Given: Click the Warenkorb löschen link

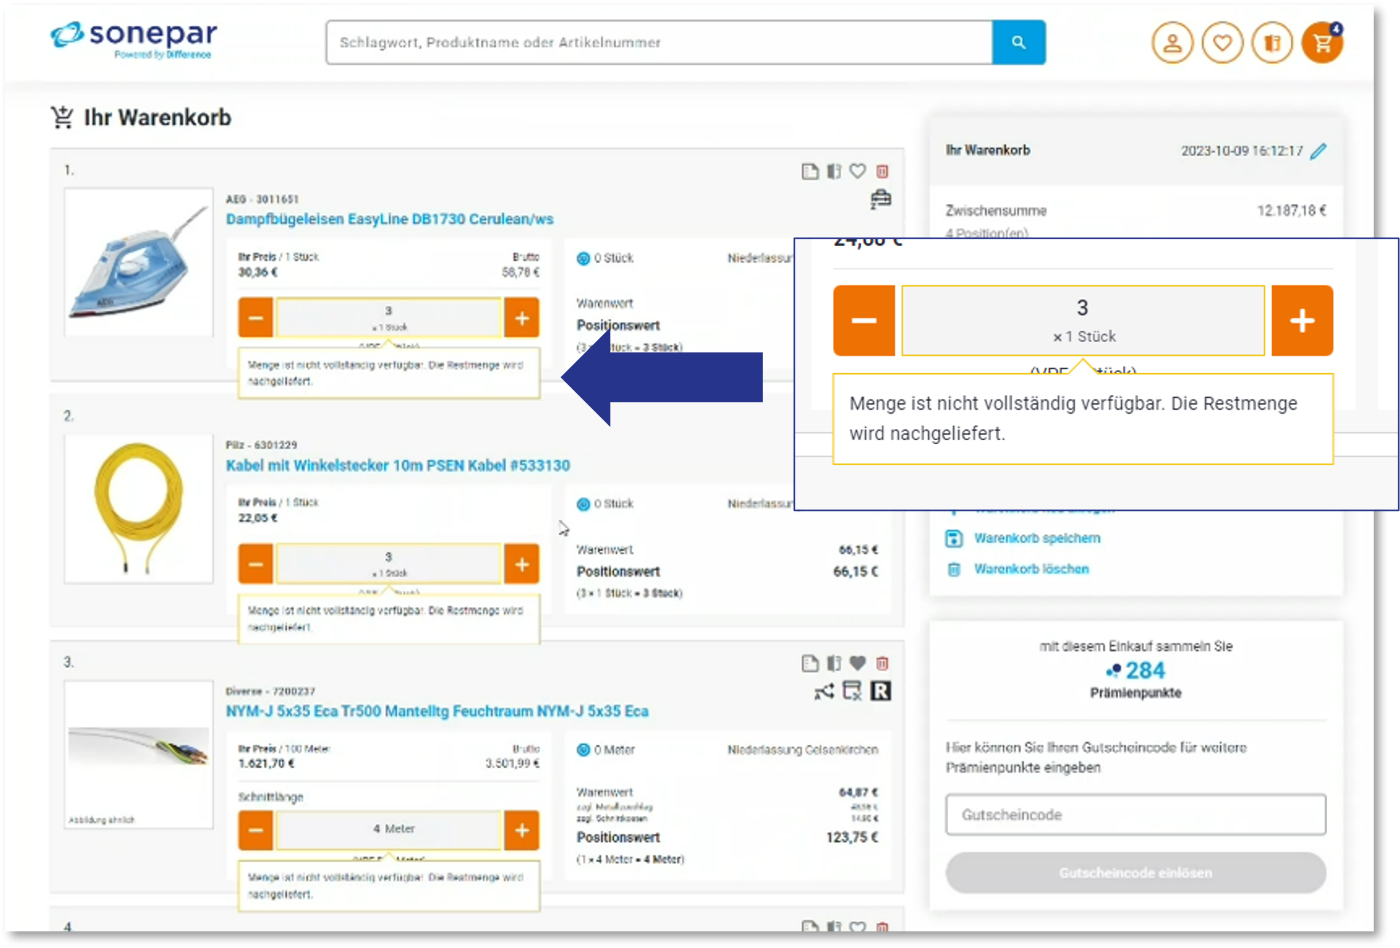Looking at the screenshot, I should tap(1031, 570).
